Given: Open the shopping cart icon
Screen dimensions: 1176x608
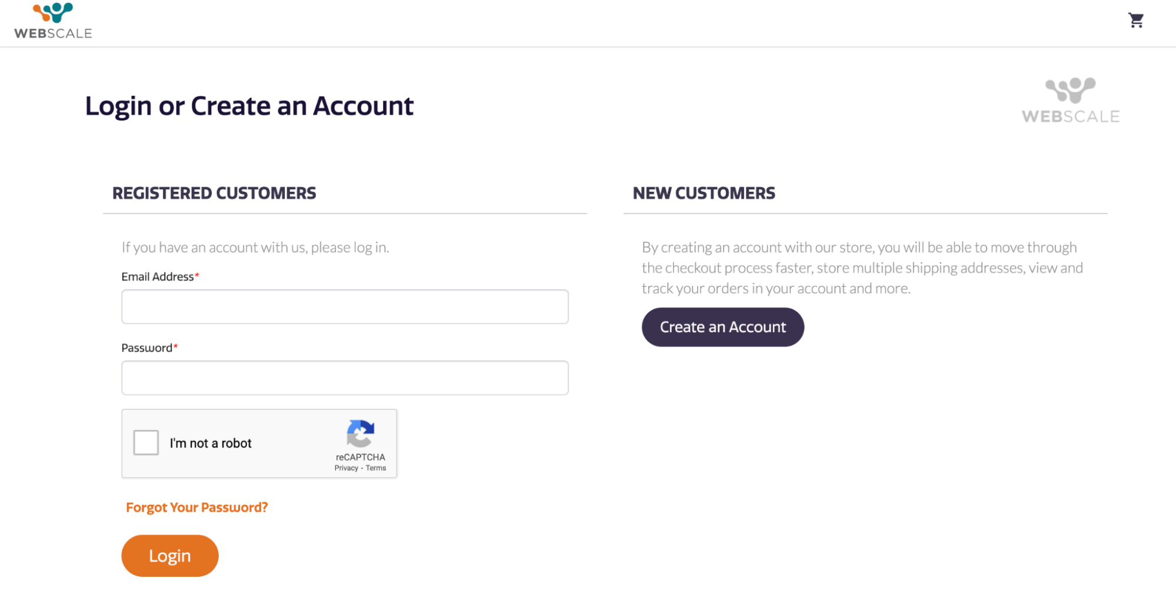Looking at the screenshot, I should point(1135,21).
